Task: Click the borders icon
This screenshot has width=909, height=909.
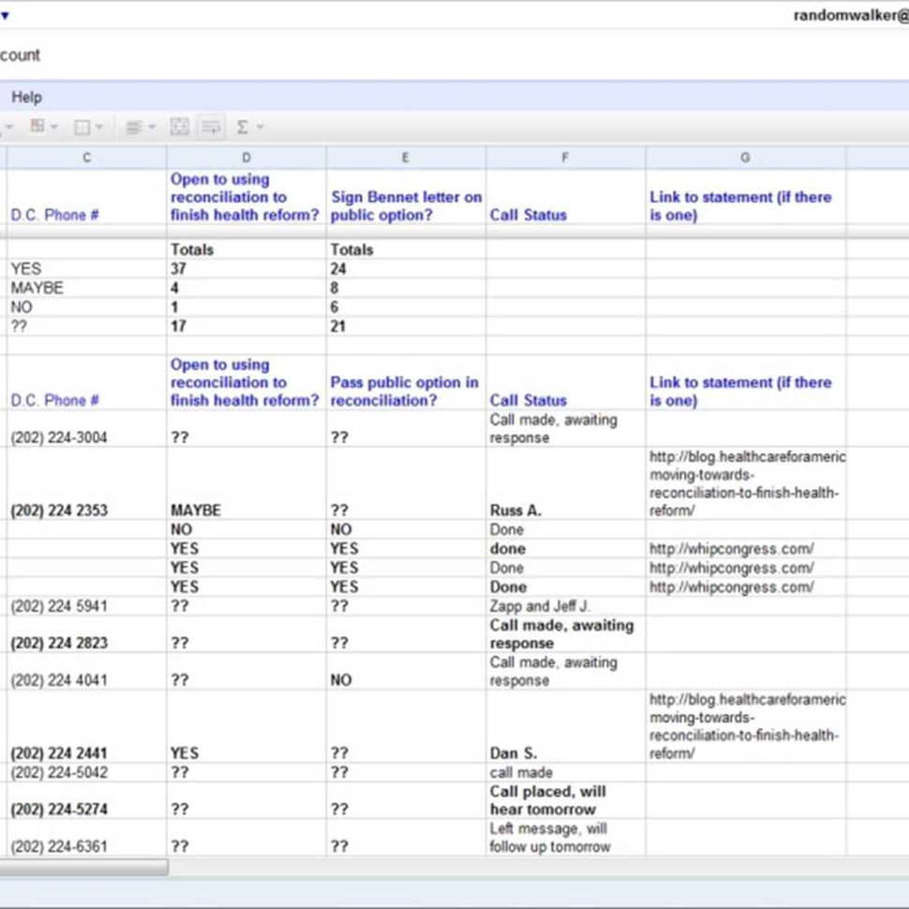Action: point(83,126)
